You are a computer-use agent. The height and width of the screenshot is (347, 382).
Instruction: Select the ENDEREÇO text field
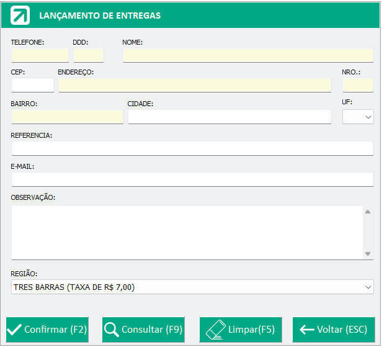(x=195, y=85)
